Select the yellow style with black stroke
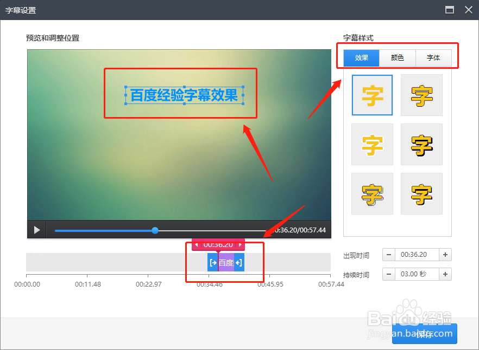479x350 pixels. (x=421, y=144)
